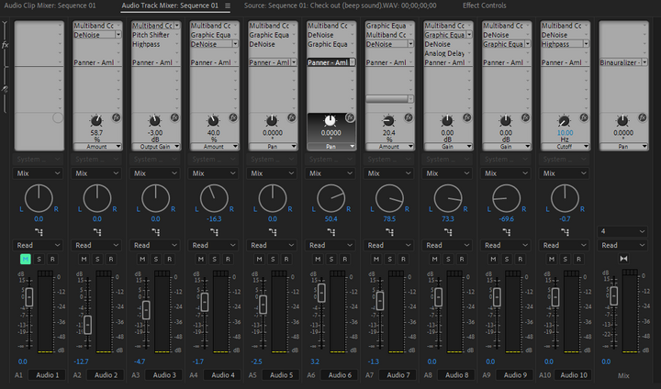Toggle the sends section icon on left edge

[6, 89]
